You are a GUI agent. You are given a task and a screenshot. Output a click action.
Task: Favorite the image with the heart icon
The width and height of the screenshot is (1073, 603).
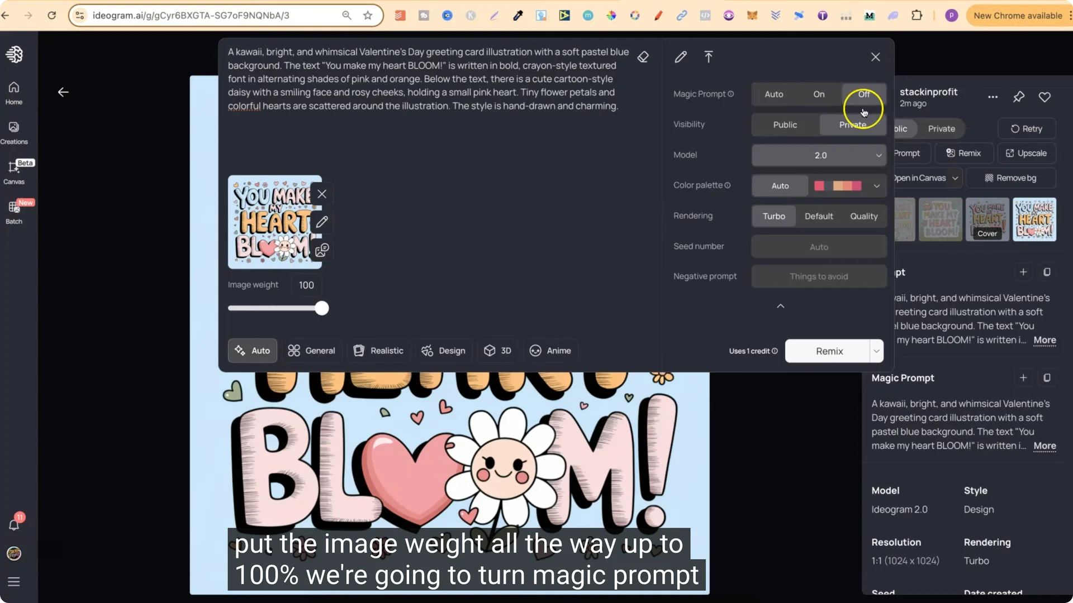[x=1044, y=97]
